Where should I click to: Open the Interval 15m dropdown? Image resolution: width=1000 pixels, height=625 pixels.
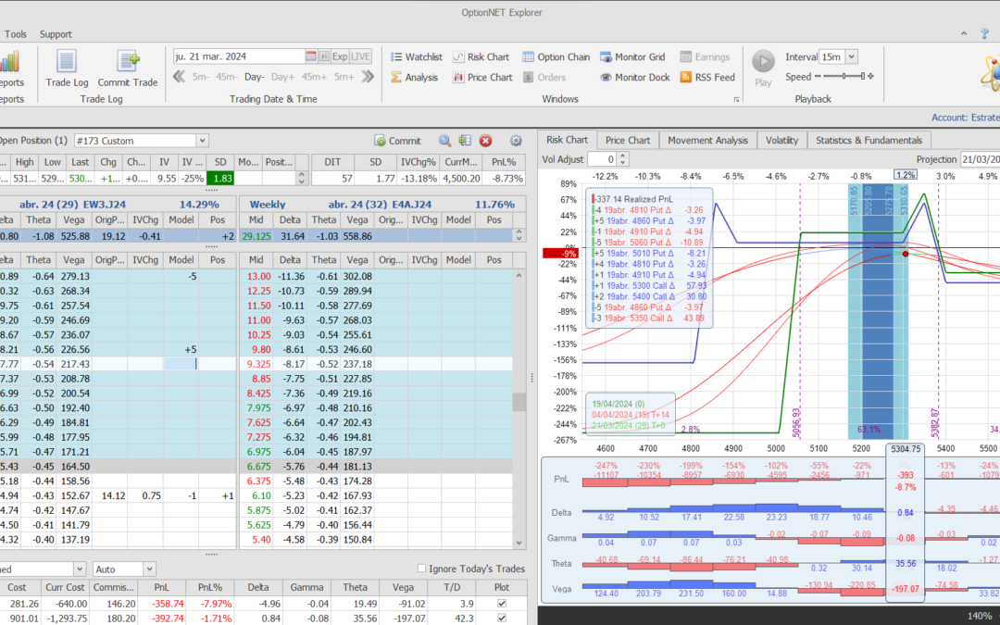pos(851,56)
